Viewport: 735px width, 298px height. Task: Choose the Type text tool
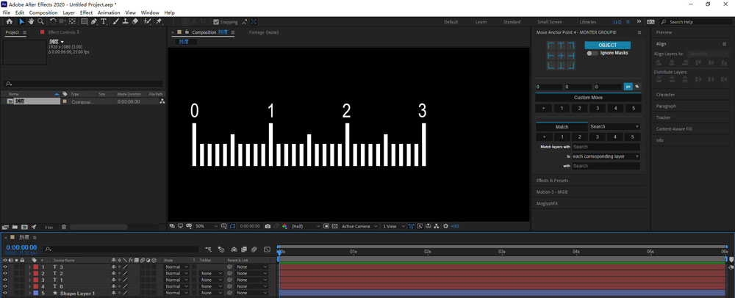coord(104,22)
